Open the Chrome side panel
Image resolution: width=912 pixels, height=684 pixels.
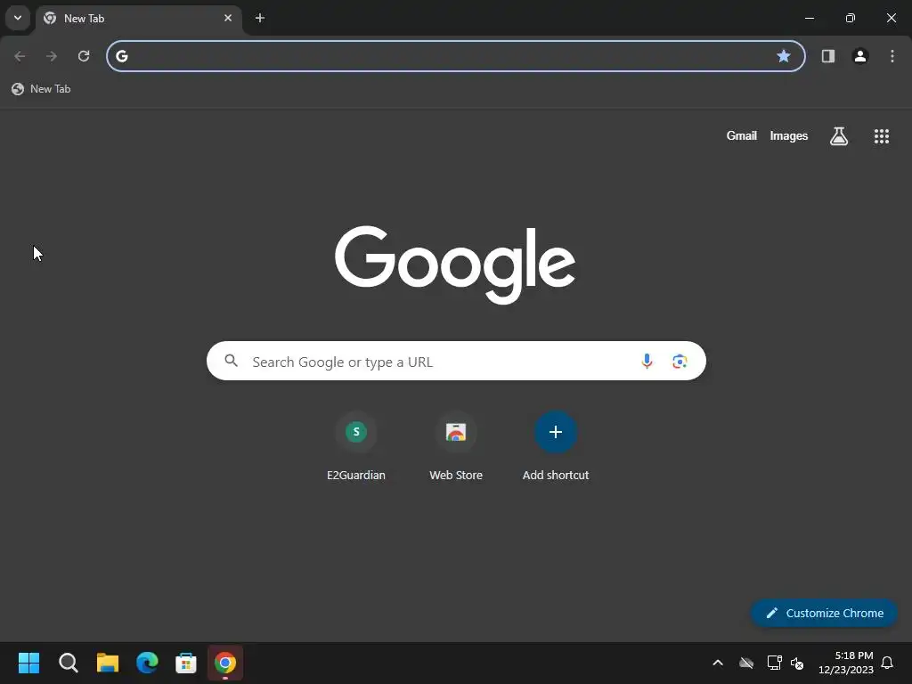pyautogui.click(x=828, y=56)
